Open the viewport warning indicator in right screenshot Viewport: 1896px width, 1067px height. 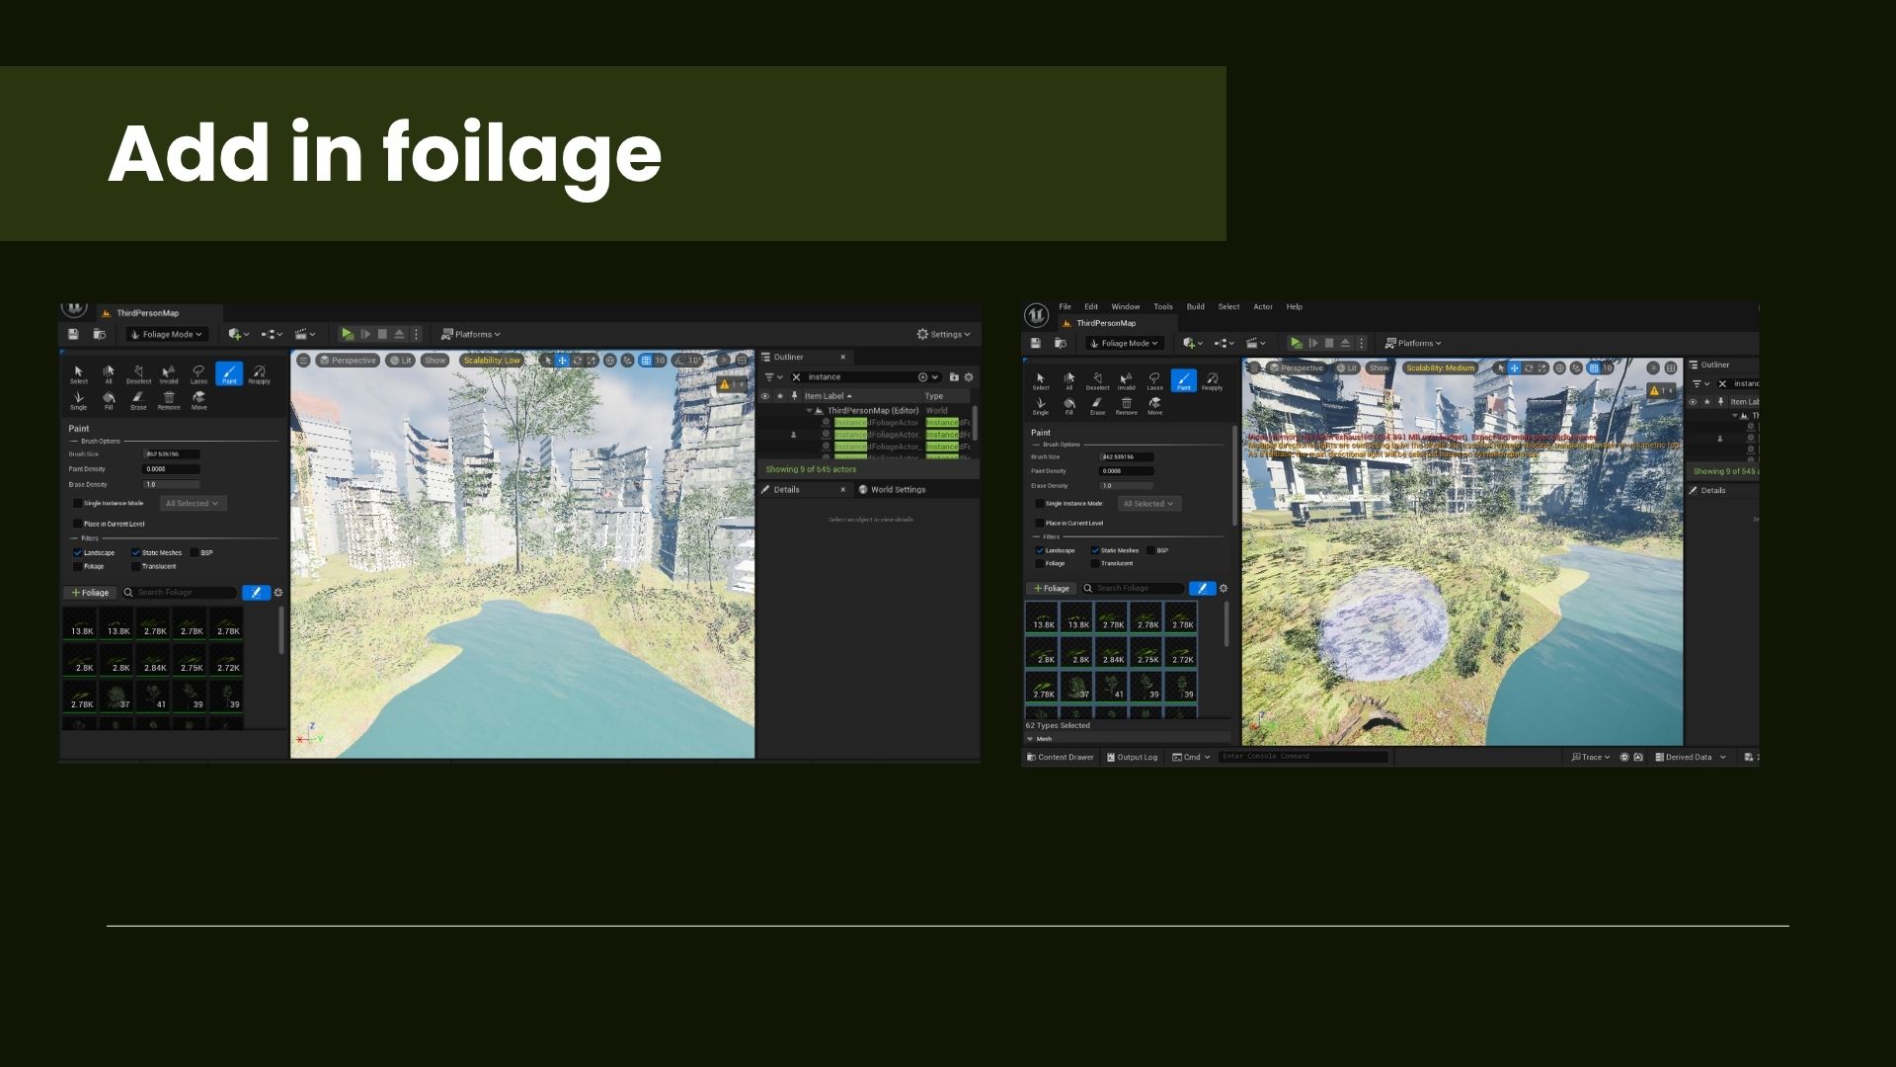click(x=1662, y=390)
